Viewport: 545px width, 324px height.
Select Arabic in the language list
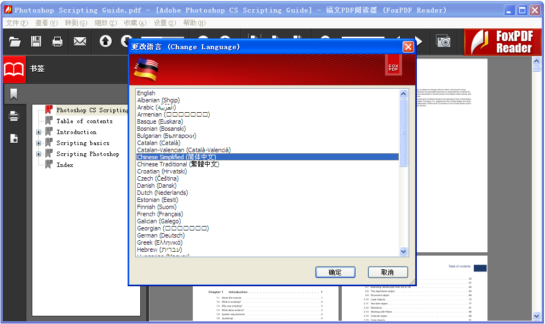(x=267, y=107)
